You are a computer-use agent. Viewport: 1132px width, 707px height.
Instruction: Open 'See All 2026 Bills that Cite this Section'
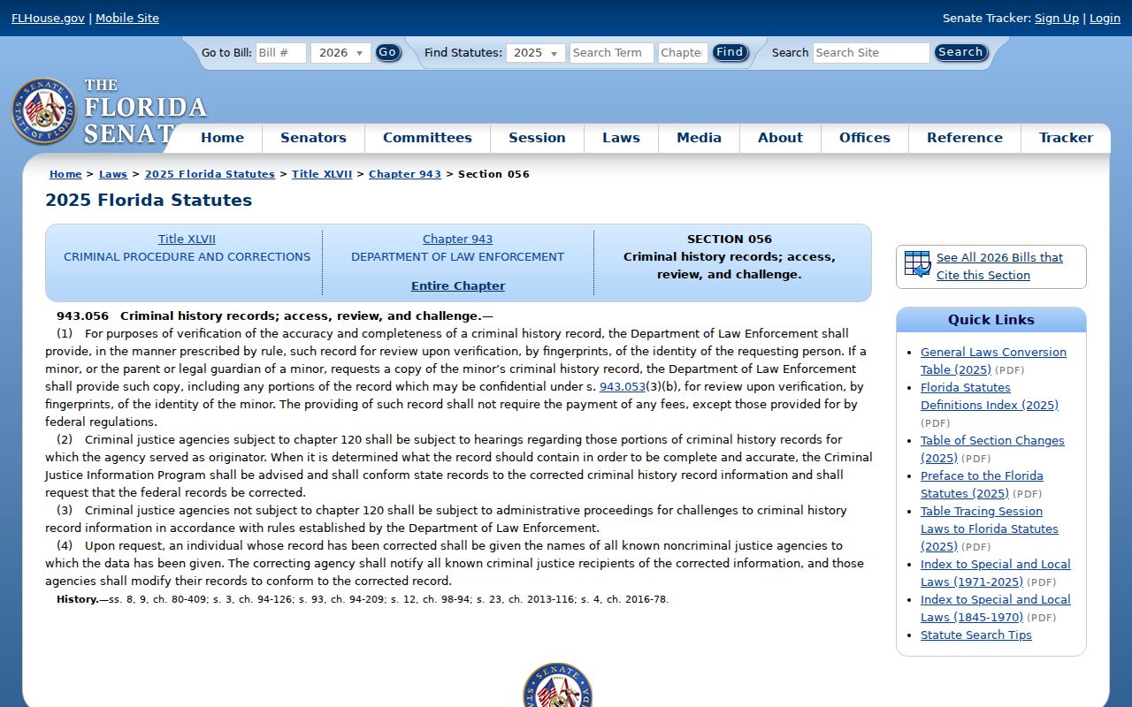[x=999, y=266]
